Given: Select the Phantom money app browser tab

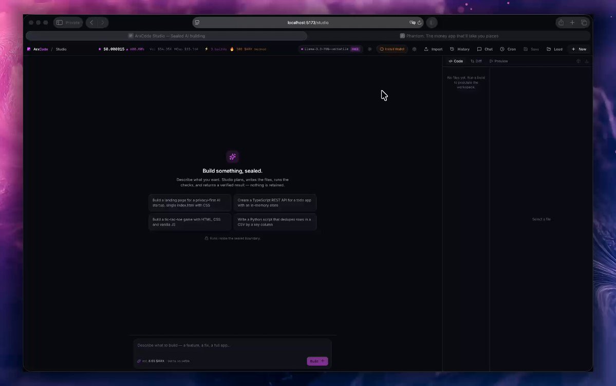Looking at the screenshot, I should 450,36.
